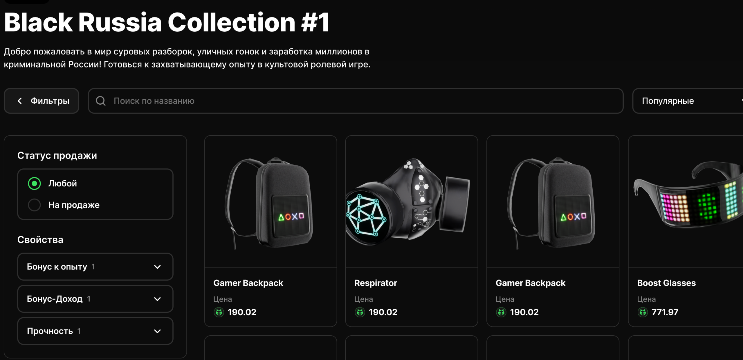Expand the Прочность filter chevron

[x=157, y=331]
